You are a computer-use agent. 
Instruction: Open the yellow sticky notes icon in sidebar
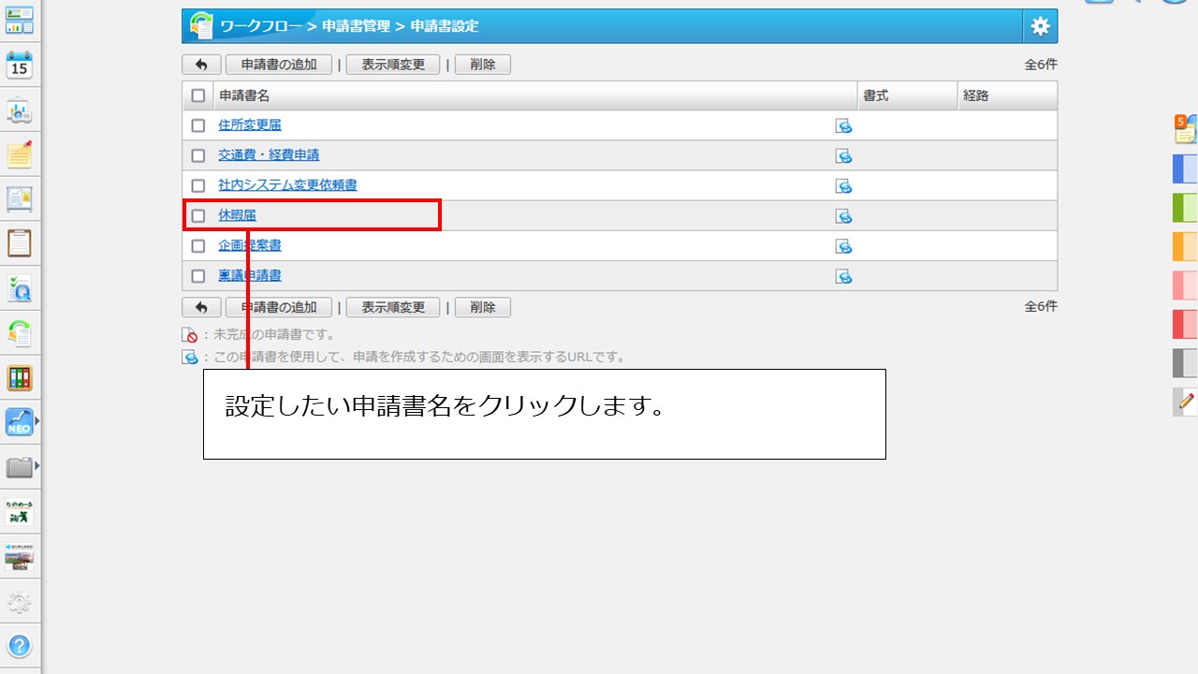pos(20,154)
